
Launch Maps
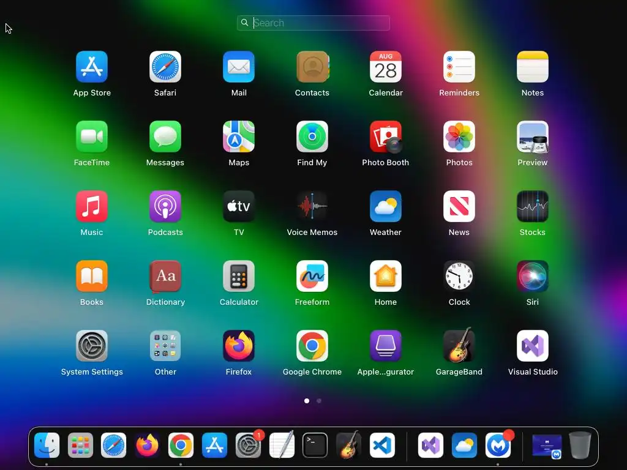coord(239,136)
